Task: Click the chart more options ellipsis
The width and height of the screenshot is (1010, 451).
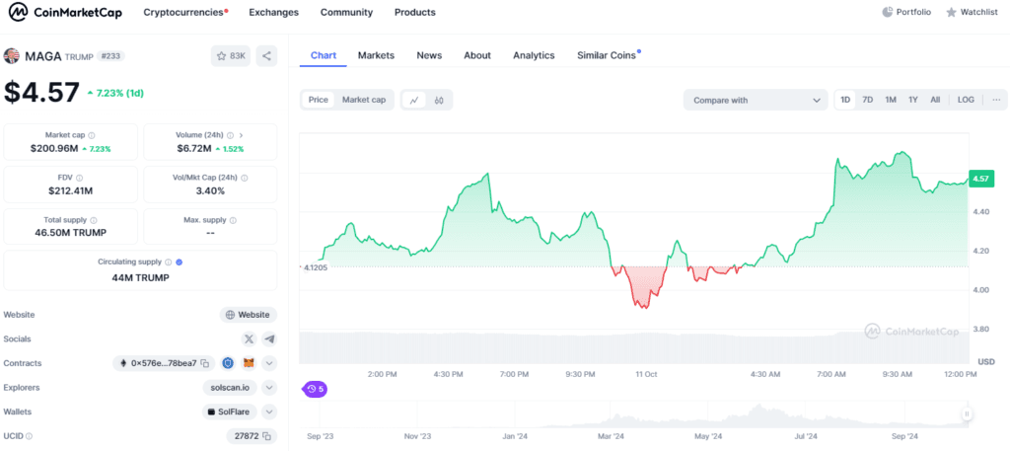Action: coord(996,100)
